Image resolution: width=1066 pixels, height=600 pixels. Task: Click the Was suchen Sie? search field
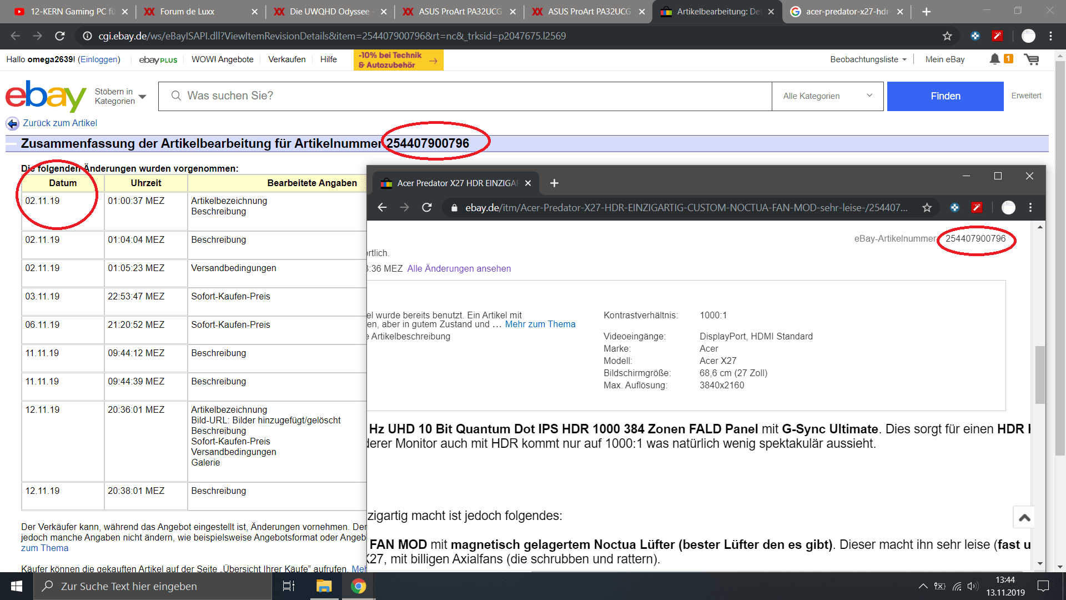[x=465, y=96]
